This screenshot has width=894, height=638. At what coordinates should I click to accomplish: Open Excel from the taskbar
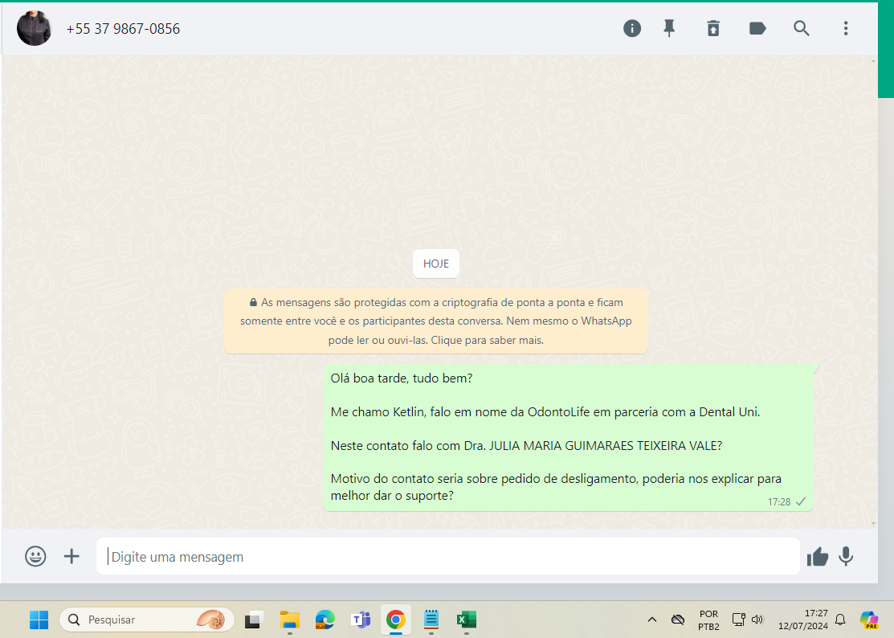pos(467,620)
